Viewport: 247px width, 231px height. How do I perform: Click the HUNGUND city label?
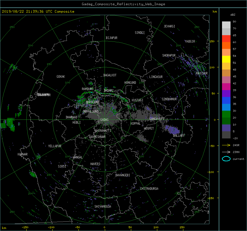tap(130, 83)
